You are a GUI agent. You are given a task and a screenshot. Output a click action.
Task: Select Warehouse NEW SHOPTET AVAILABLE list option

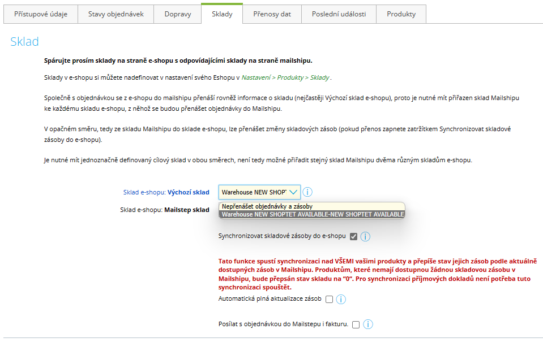coord(313,214)
